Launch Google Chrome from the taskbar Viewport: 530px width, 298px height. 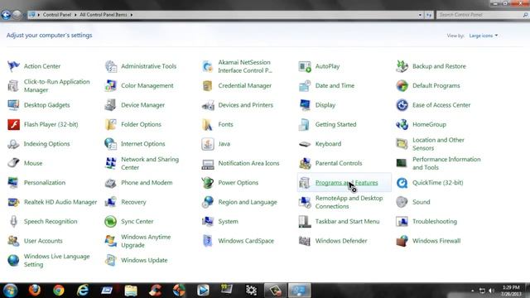[59, 291]
